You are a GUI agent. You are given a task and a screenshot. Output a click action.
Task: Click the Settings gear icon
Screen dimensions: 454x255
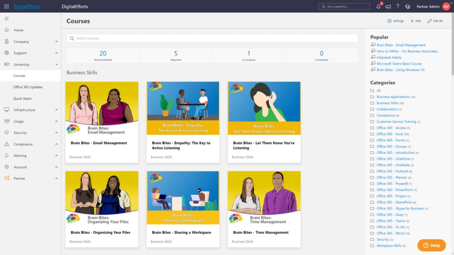(x=389, y=21)
